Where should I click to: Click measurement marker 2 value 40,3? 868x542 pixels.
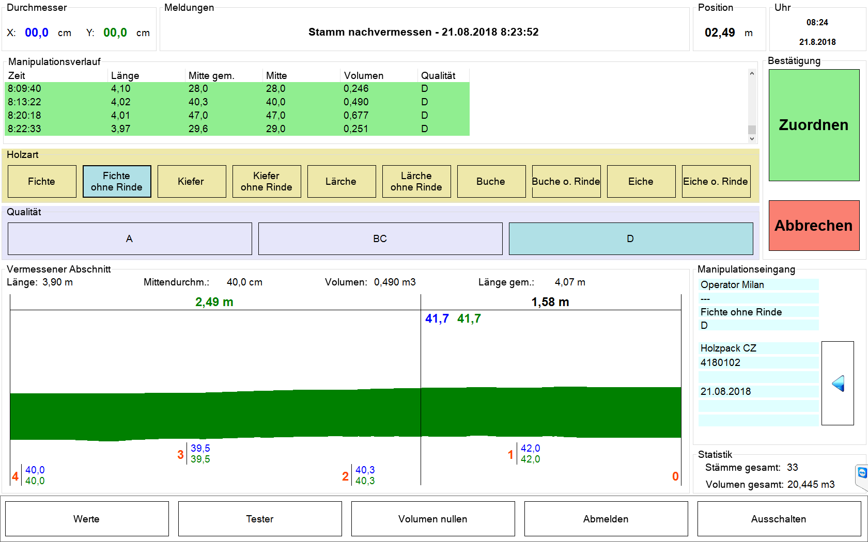[x=365, y=475]
